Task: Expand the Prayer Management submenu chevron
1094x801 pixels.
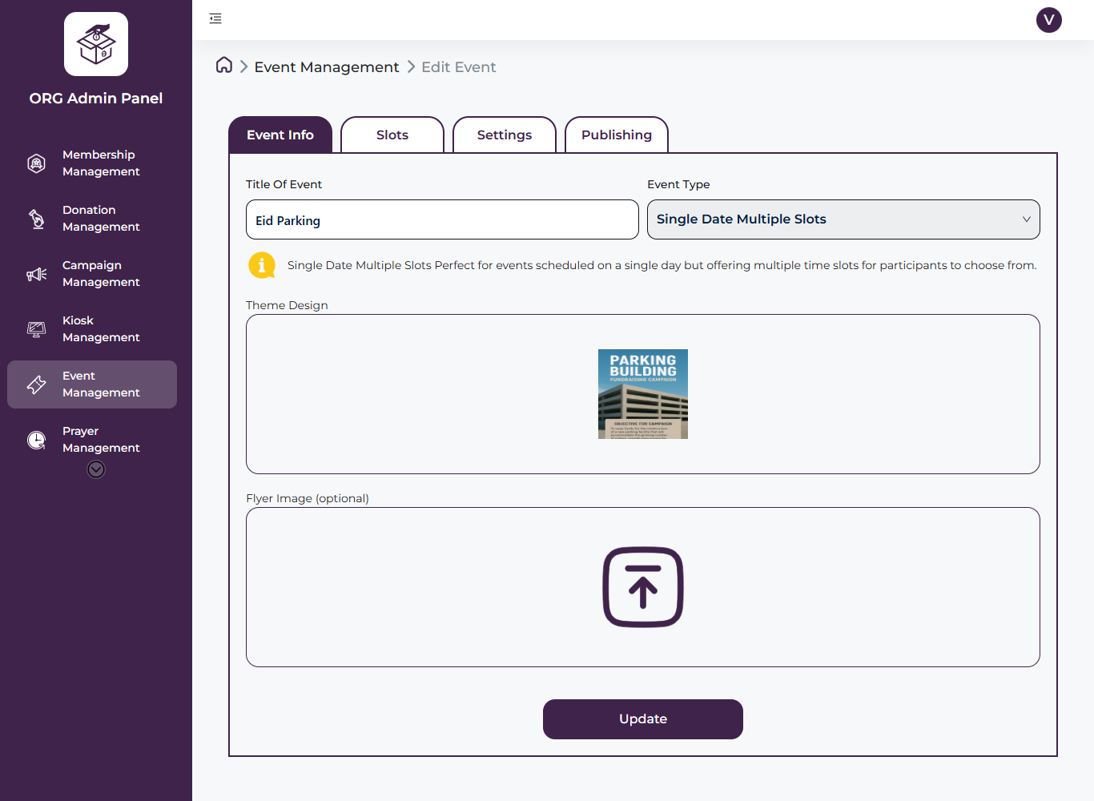Action: [95, 469]
